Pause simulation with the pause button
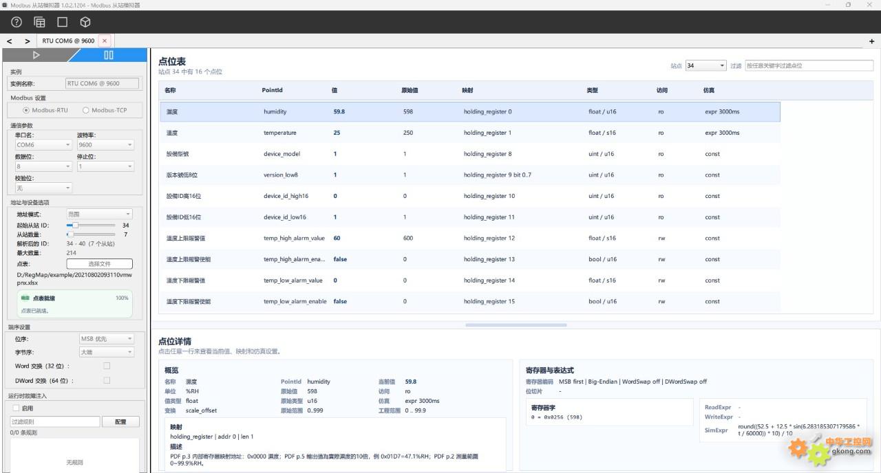 [109, 55]
